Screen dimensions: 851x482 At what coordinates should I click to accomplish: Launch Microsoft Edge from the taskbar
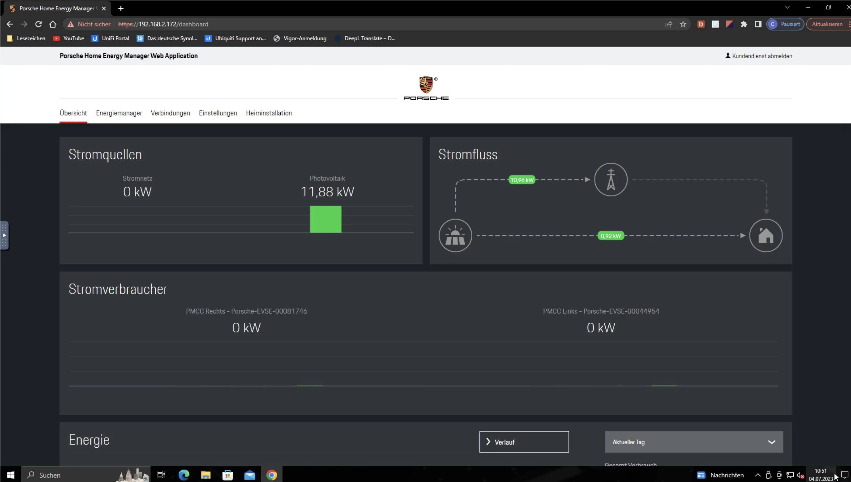[x=184, y=475]
